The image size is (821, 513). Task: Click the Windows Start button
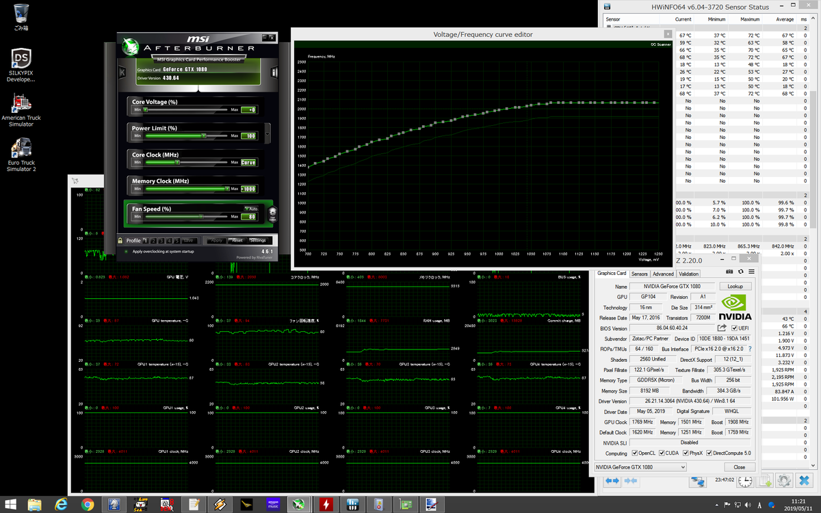(11, 504)
